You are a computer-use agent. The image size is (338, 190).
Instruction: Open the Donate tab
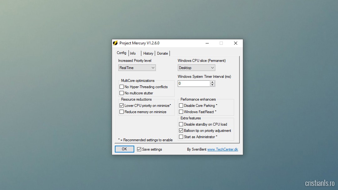162,53
